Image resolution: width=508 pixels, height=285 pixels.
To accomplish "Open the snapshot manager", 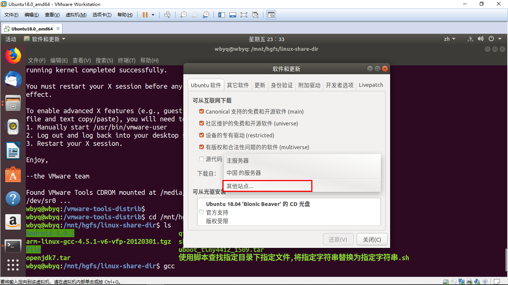I will [206, 15].
